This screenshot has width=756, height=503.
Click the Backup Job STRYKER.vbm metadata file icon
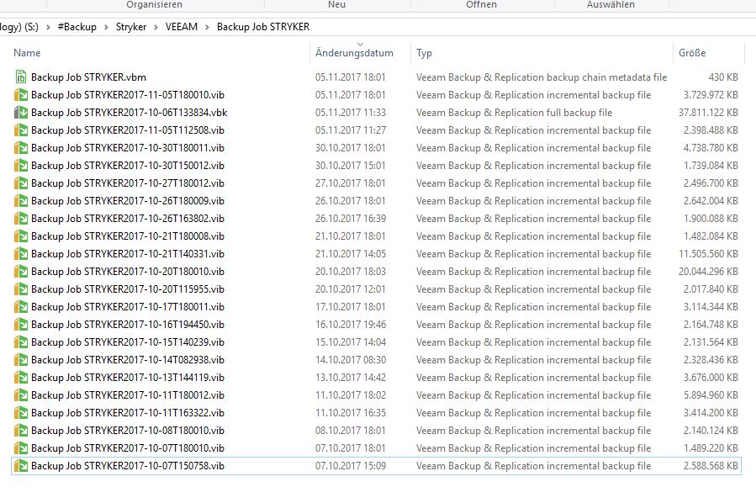point(21,77)
